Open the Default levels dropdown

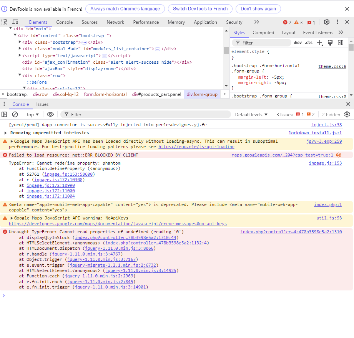click(x=251, y=115)
